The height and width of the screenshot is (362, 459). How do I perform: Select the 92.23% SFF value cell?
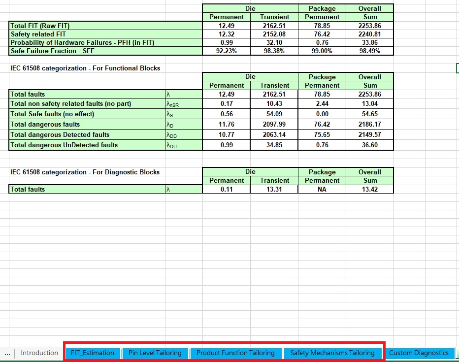[x=226, y=51]
